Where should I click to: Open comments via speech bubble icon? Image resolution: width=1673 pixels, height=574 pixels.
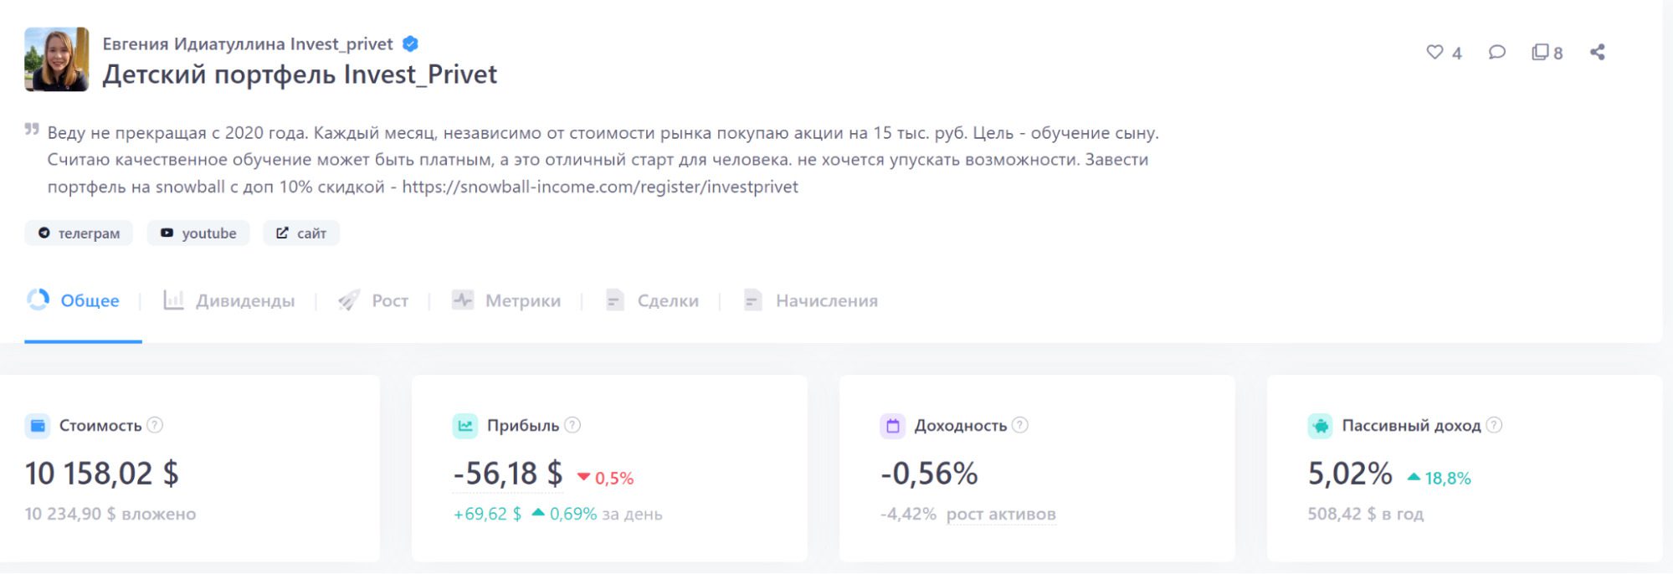point(1497,52)
